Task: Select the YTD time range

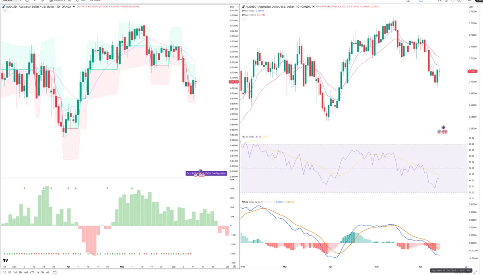Action: pos(32,272)
